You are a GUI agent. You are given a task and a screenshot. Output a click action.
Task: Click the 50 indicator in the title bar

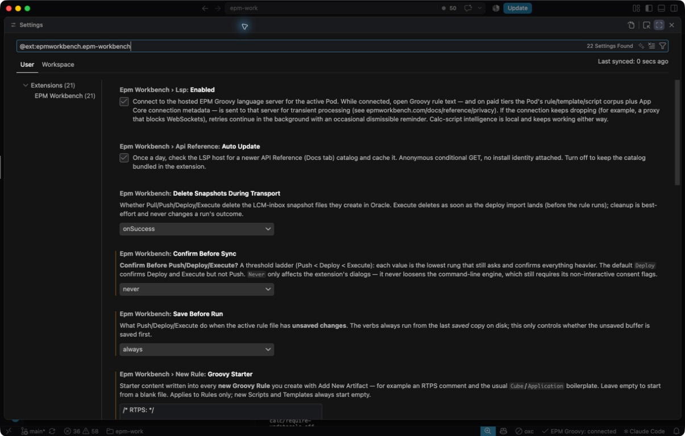pos(449,9)
